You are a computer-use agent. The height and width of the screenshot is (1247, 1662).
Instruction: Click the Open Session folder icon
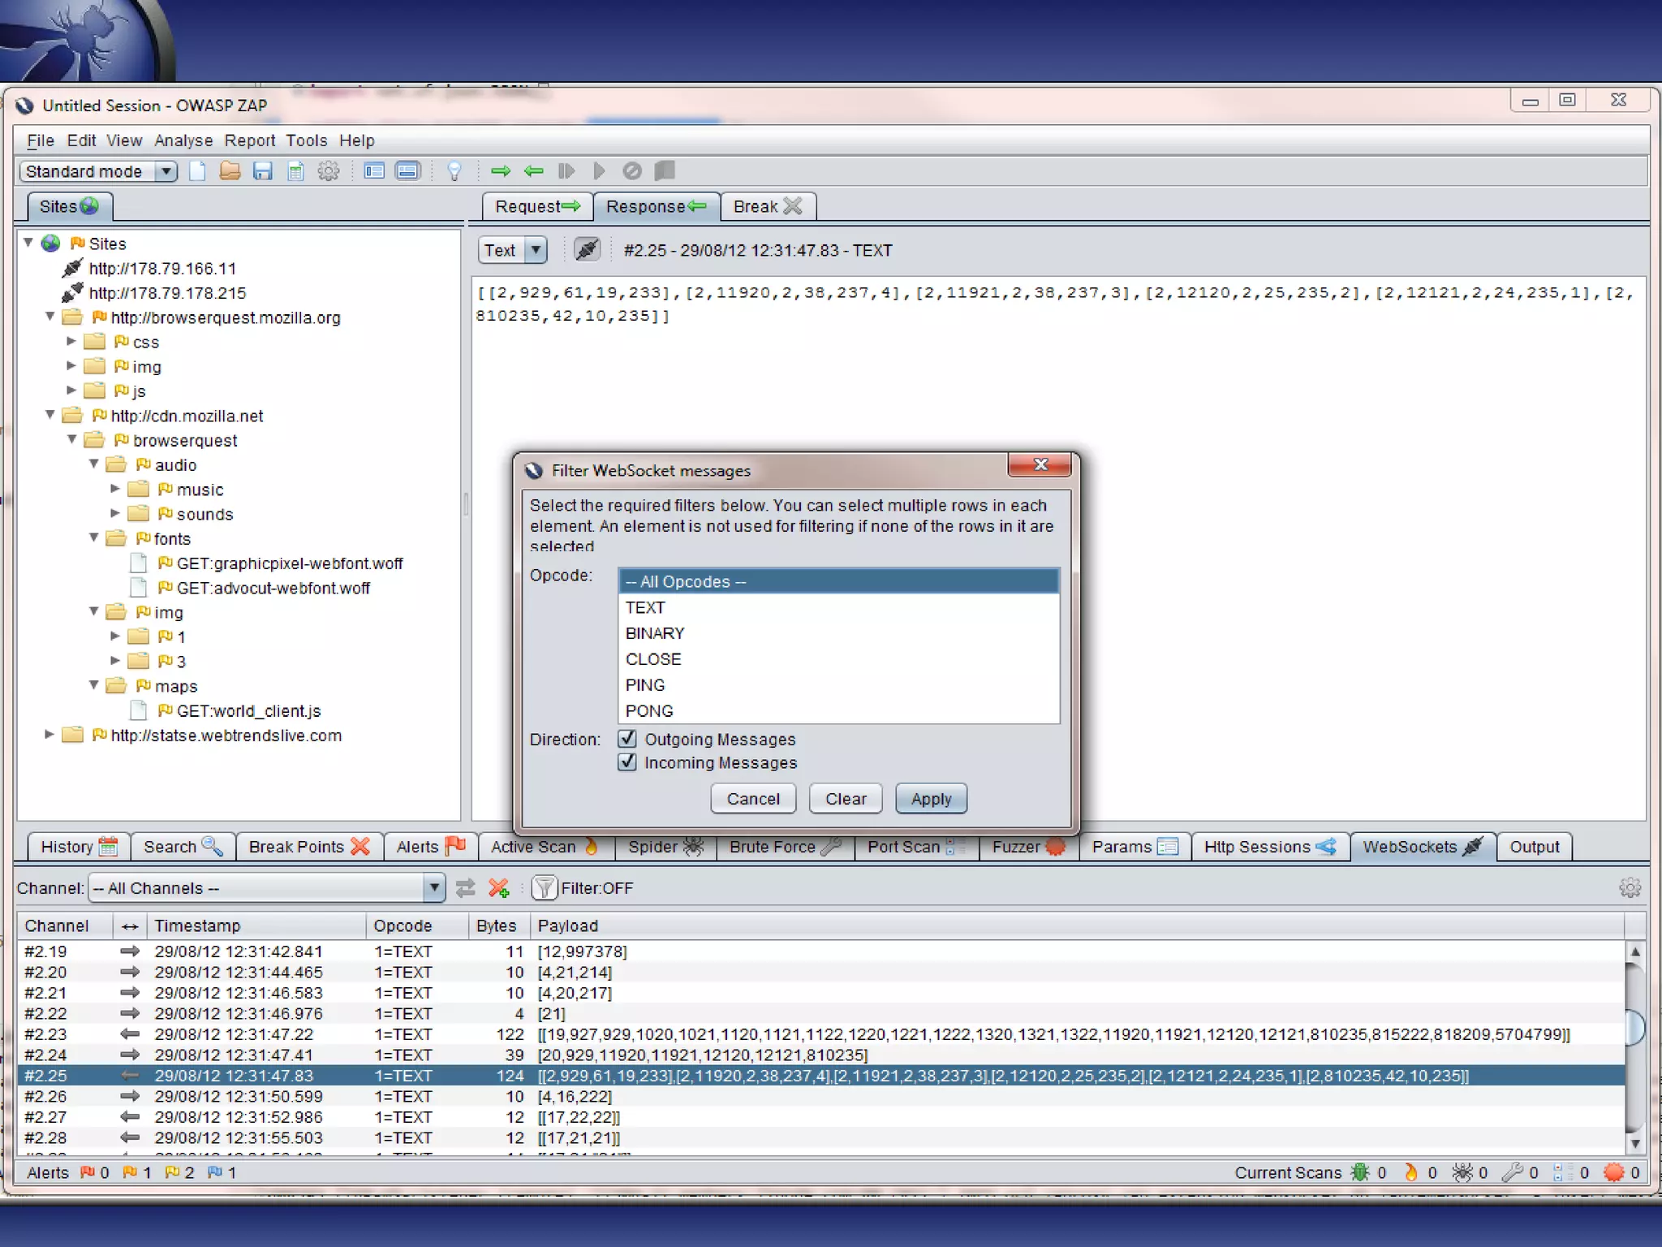tap(230, 171)
